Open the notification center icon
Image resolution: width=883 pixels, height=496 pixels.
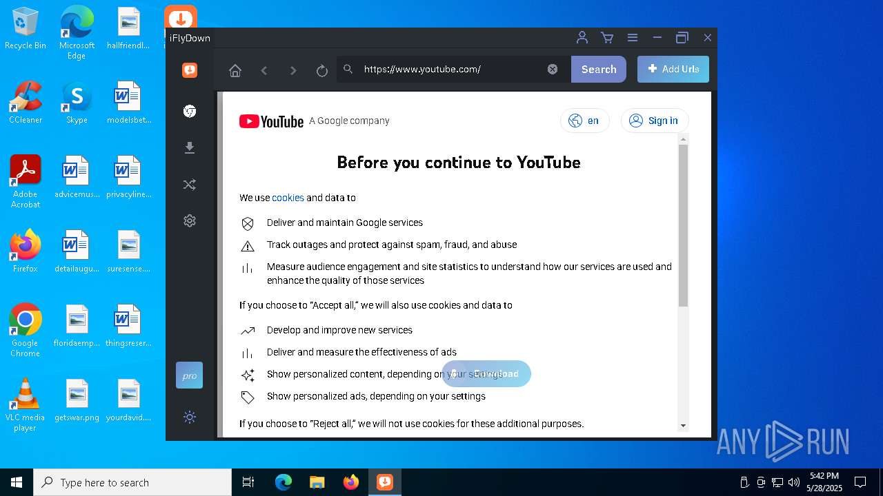[x=860, y=482]
